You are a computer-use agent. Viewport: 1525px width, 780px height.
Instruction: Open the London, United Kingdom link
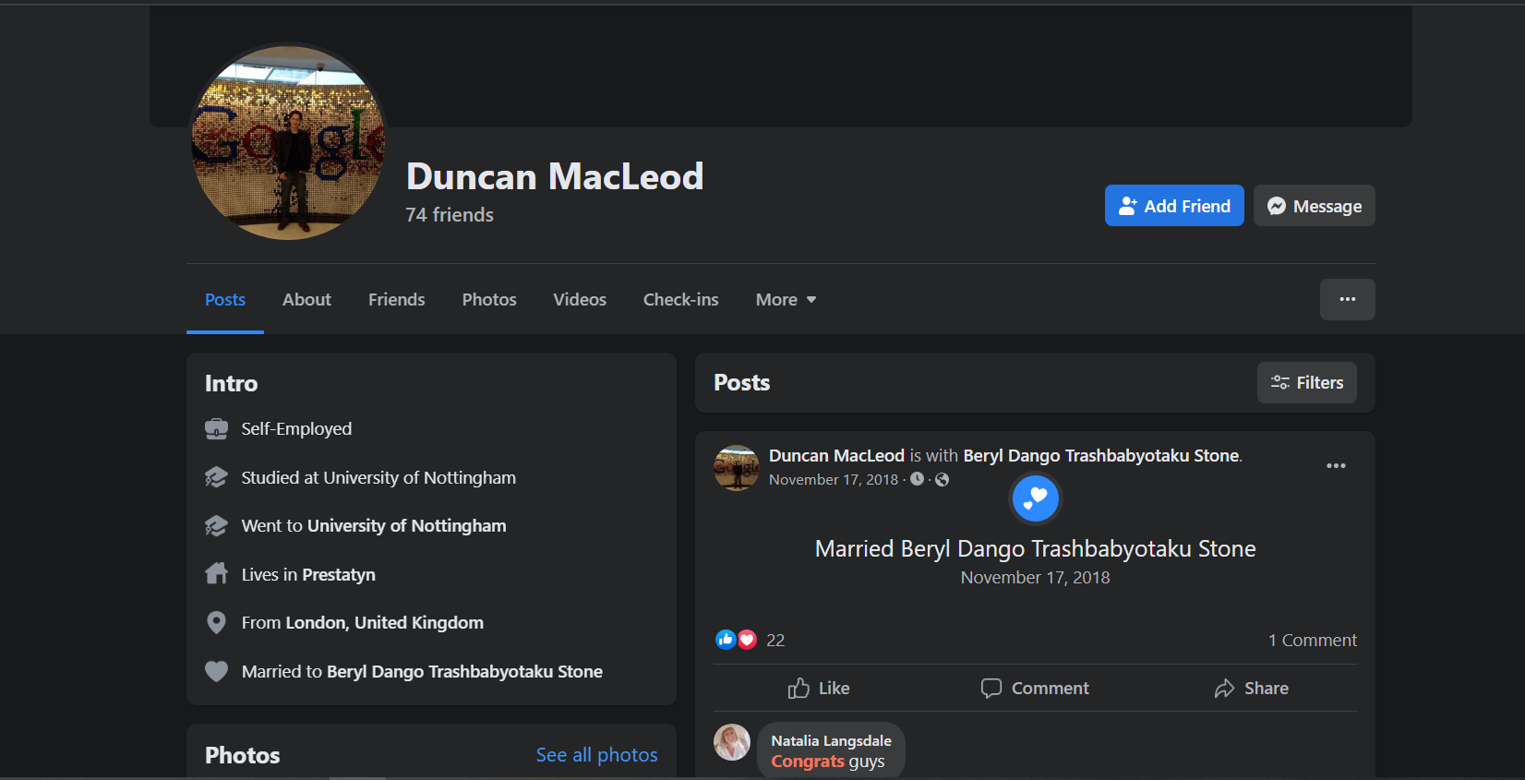384,623
